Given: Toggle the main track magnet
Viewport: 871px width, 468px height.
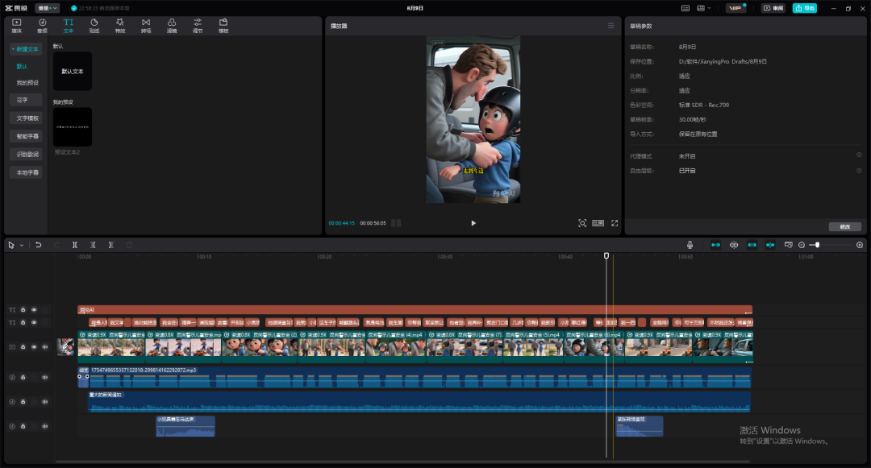Looking at the screenshot, I should click(715, 245).
